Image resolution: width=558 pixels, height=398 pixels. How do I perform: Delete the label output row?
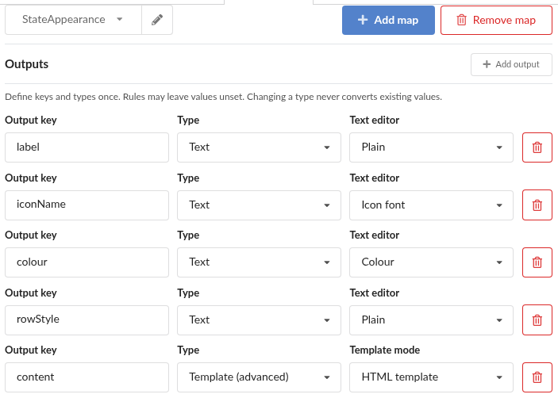point(537,147)
